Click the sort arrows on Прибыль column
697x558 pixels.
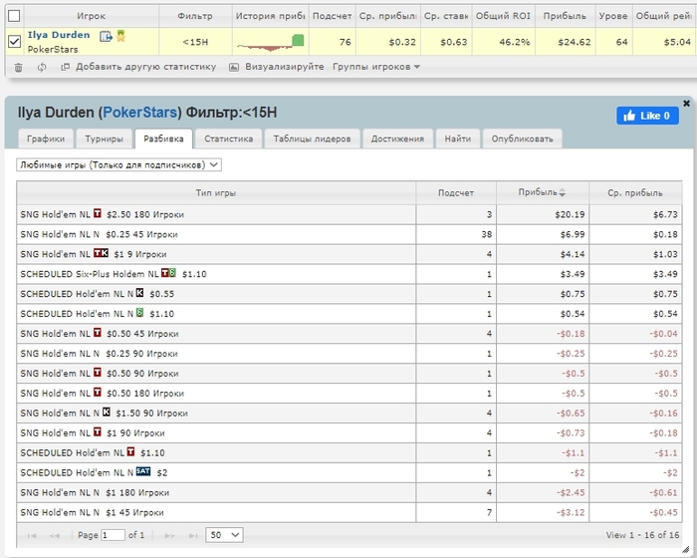coord(563,192)
